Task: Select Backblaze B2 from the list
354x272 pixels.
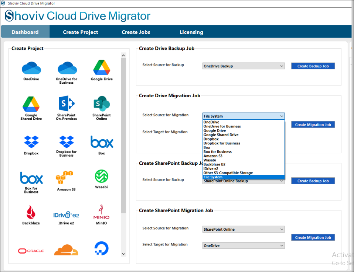Action: 244,164
